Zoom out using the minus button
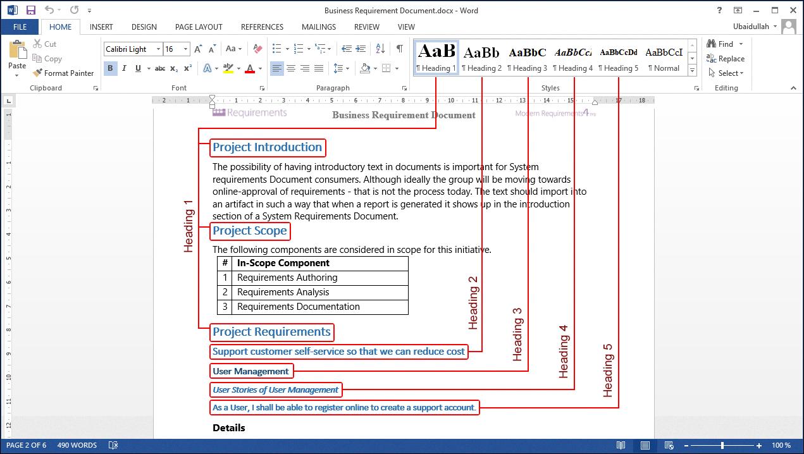Viewport: 804px width, 454px height. tap(687, 446)
